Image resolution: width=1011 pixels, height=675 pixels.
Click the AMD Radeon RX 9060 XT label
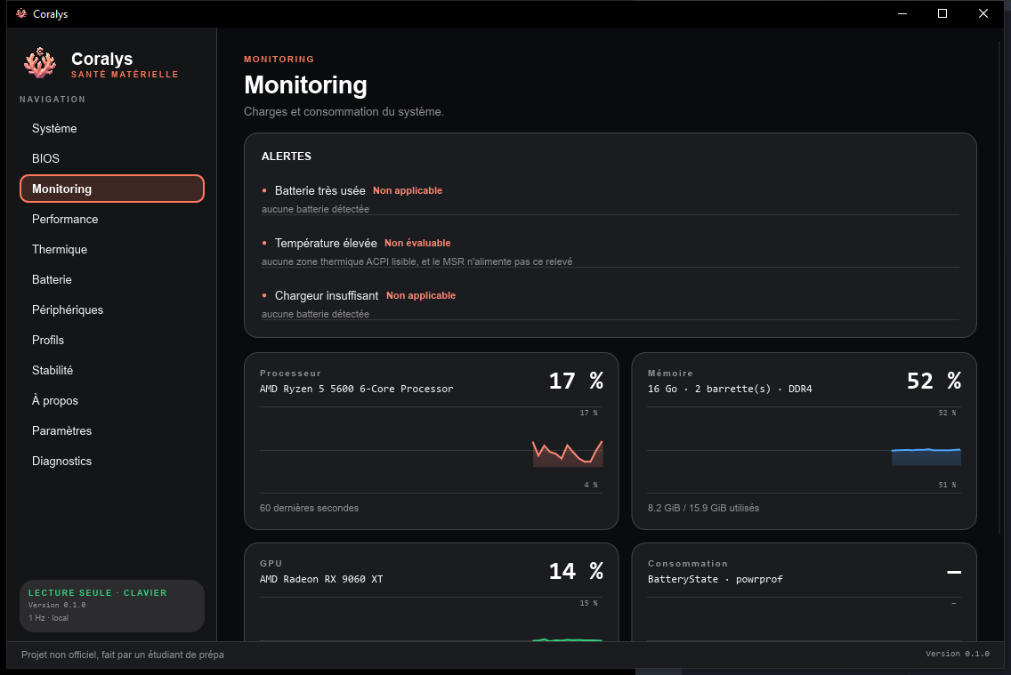tap(321, 579)
